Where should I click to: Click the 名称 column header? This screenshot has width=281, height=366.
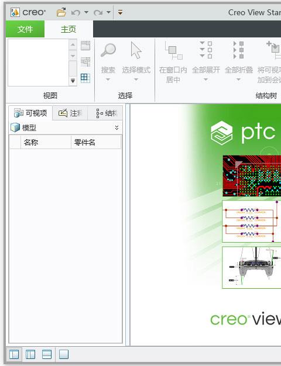[46, 142]
